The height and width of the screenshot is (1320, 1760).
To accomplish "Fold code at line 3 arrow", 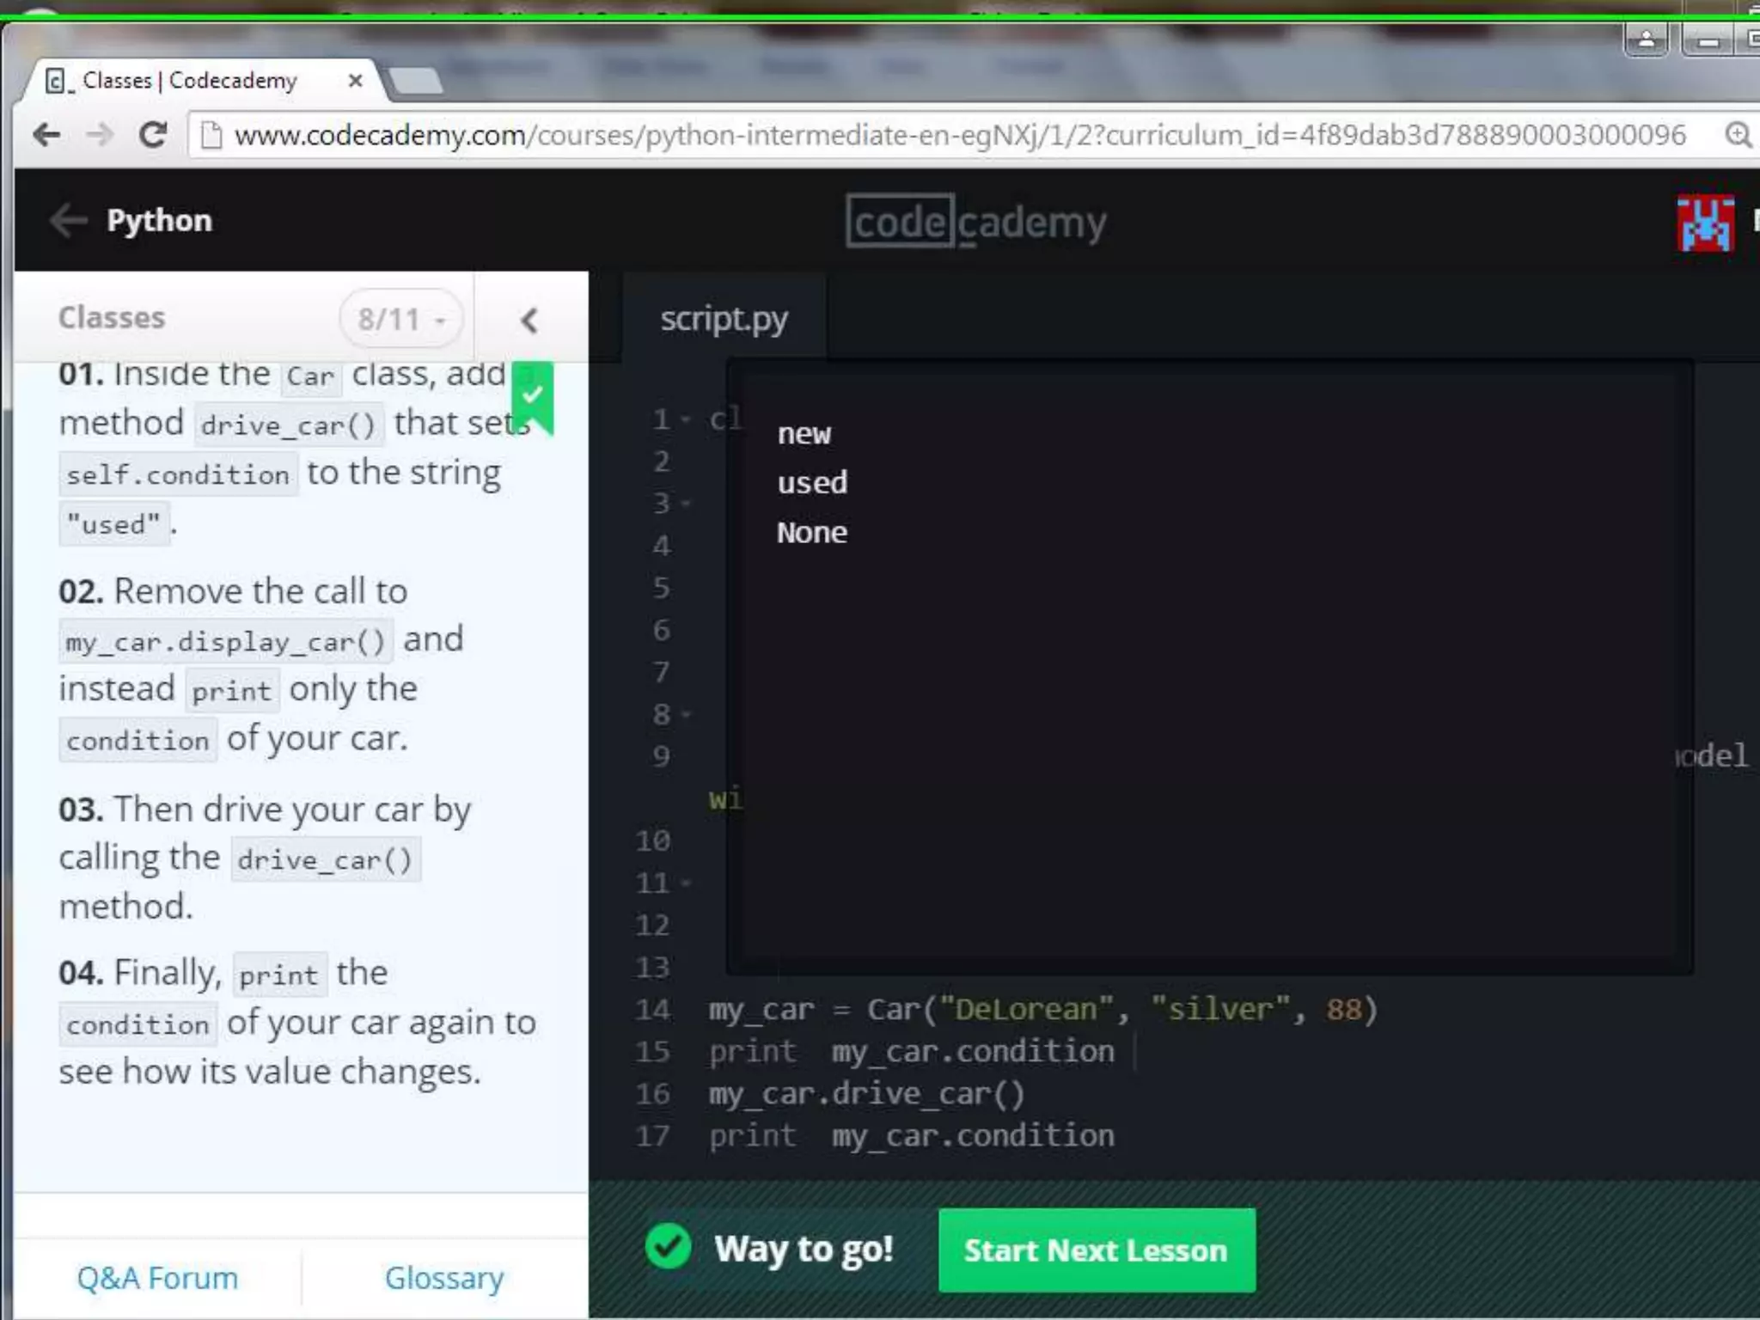I will pyautogui.click(x=686, y=504).
